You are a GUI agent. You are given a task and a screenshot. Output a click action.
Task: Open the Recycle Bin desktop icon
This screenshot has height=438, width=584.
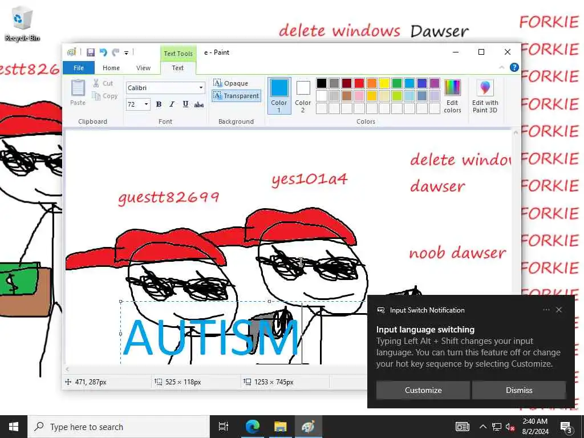coord(22,23)
